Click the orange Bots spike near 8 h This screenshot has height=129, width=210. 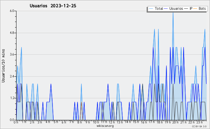[x=81, y=111]
